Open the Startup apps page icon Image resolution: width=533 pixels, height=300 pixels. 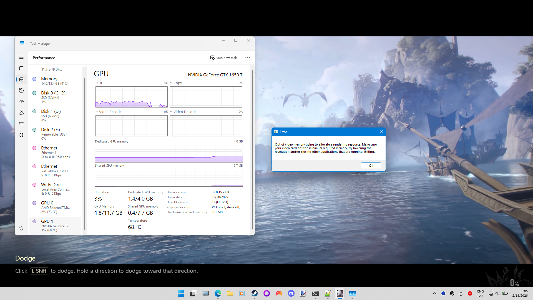21,102
